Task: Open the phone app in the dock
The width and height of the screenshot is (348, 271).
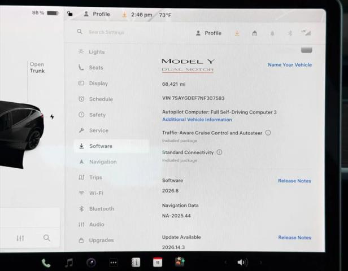Action: 46,263
